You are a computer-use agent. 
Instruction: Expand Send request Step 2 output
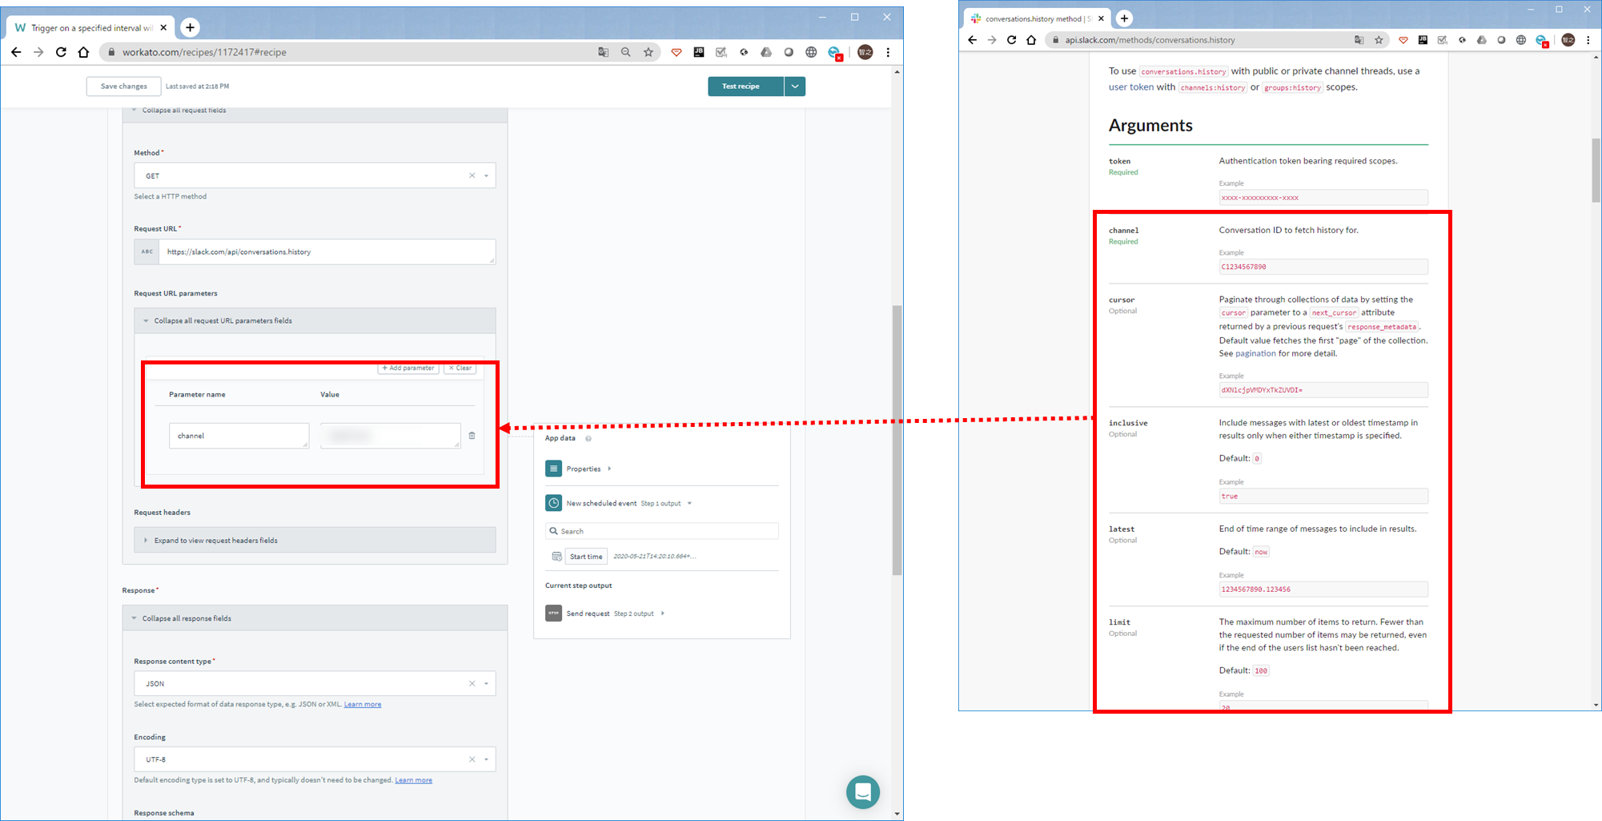[x=662, y=614]
